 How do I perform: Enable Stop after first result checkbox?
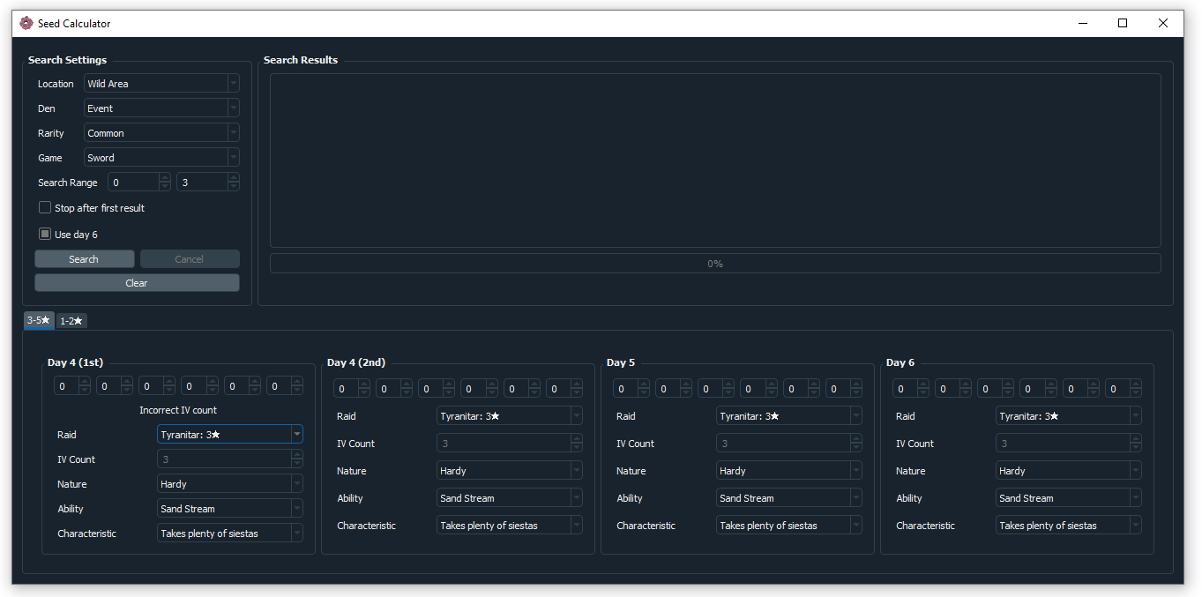tap(45, 208)
